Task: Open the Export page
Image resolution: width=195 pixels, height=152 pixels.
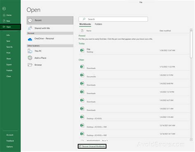Action: [9, 64]
